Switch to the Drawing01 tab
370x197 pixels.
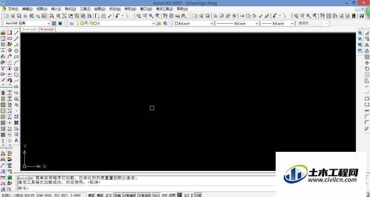point(30,29)
